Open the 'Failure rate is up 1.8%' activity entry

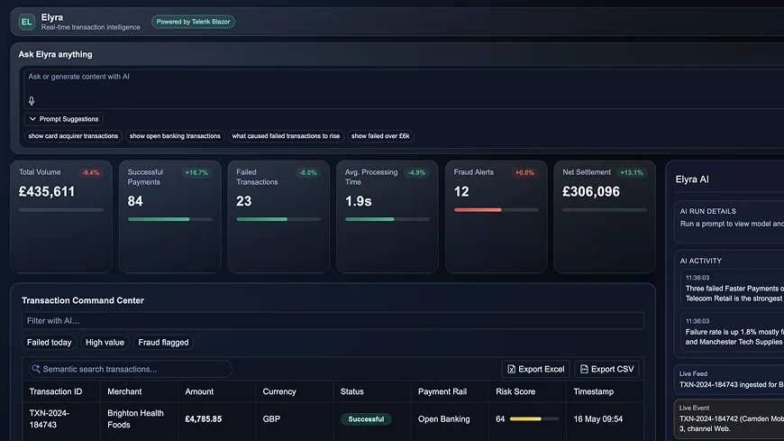733,332
